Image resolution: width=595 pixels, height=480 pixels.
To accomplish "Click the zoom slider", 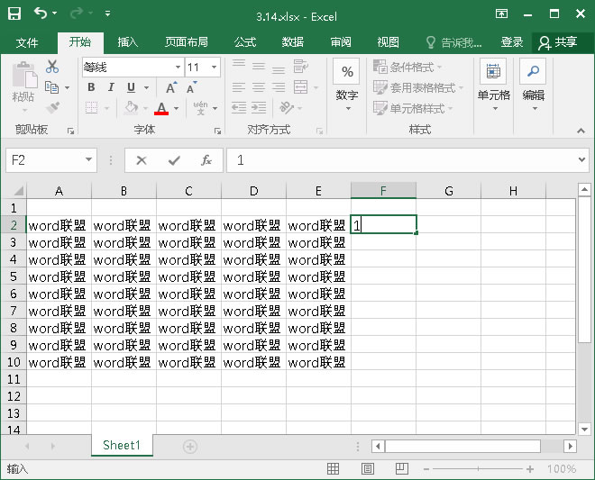I will (x=478, y=469).
